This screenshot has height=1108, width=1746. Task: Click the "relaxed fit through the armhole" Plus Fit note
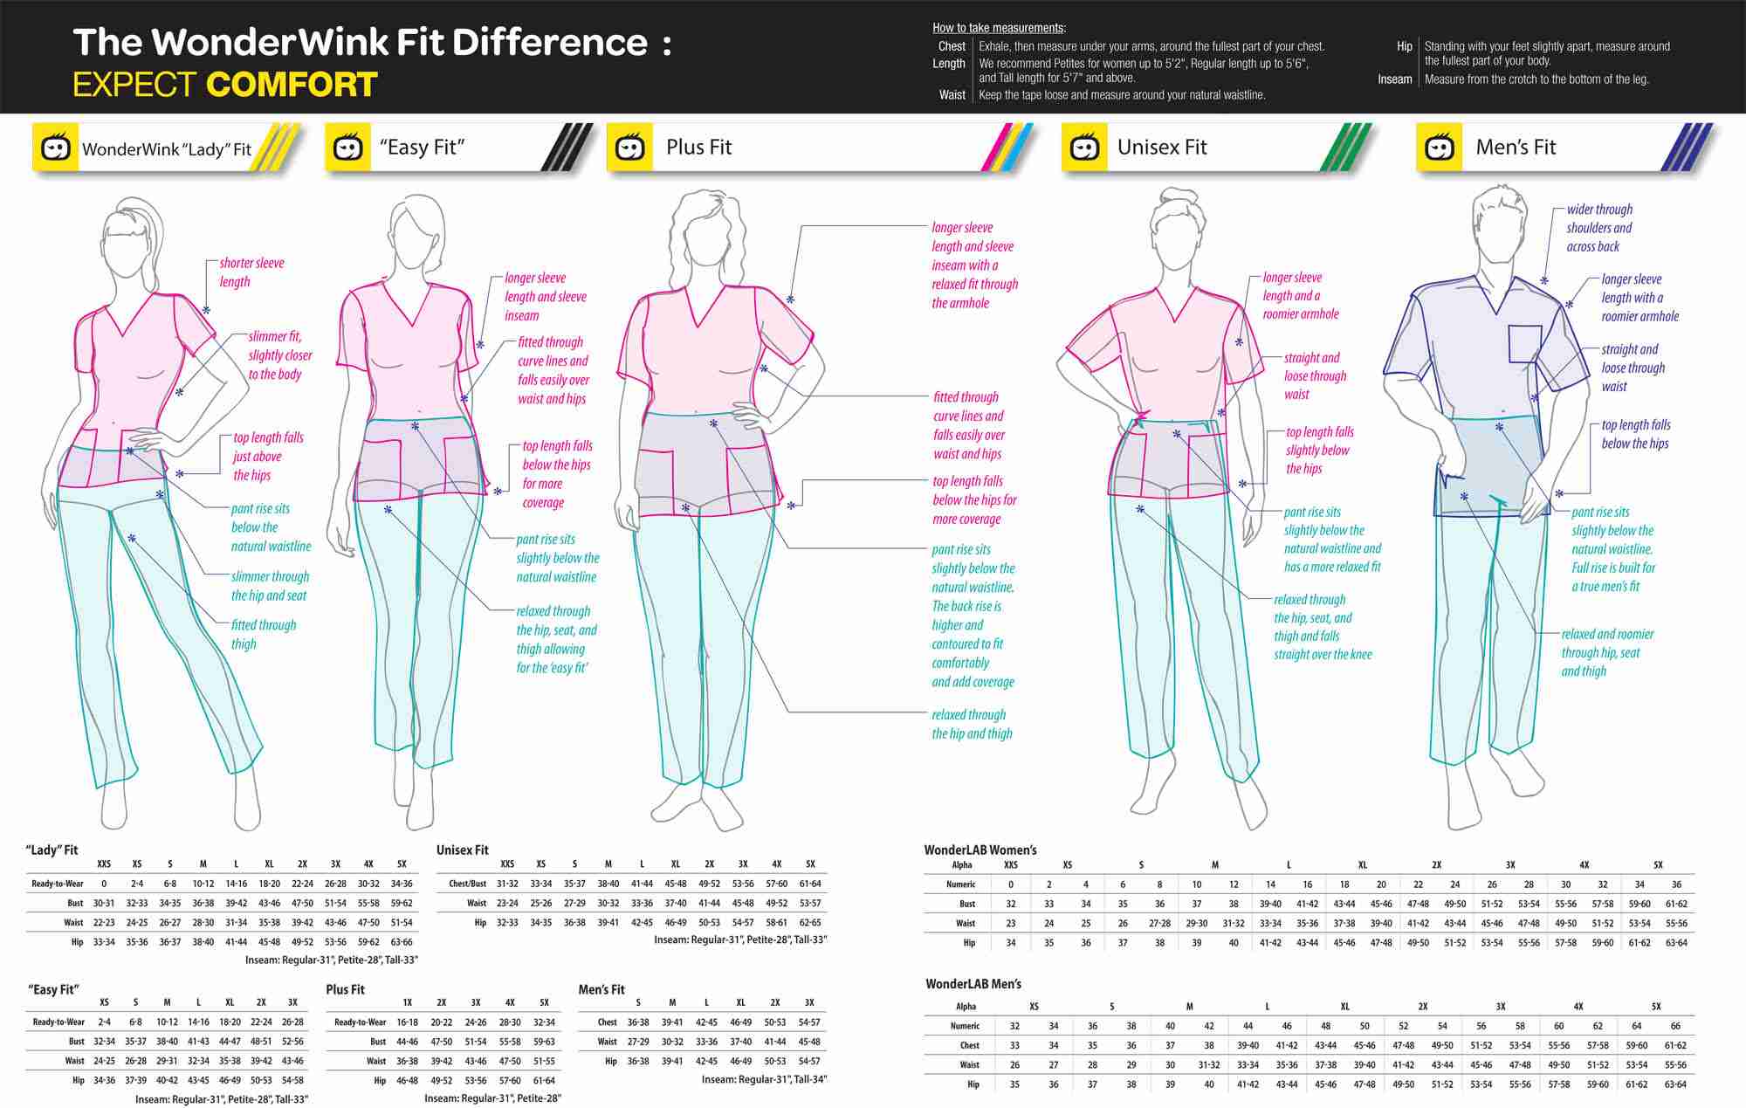pos(974,293)
